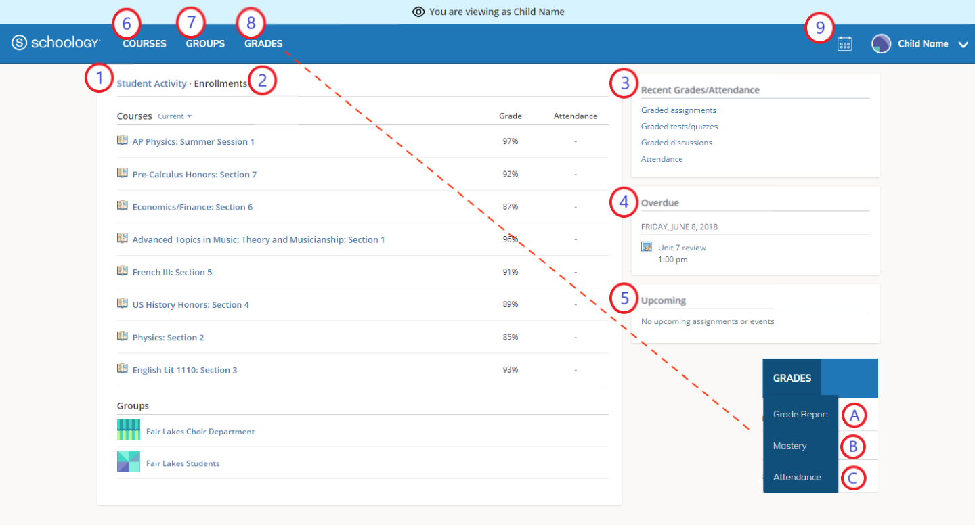Click the Unit 7 review assignment icon
Viewport: 975px width, 525px height.
(x=647, y=247)
